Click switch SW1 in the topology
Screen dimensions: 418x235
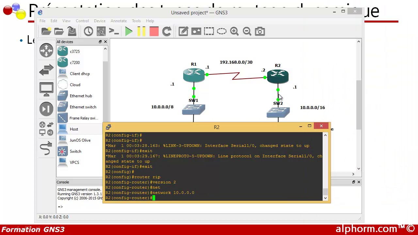(194, 110)
